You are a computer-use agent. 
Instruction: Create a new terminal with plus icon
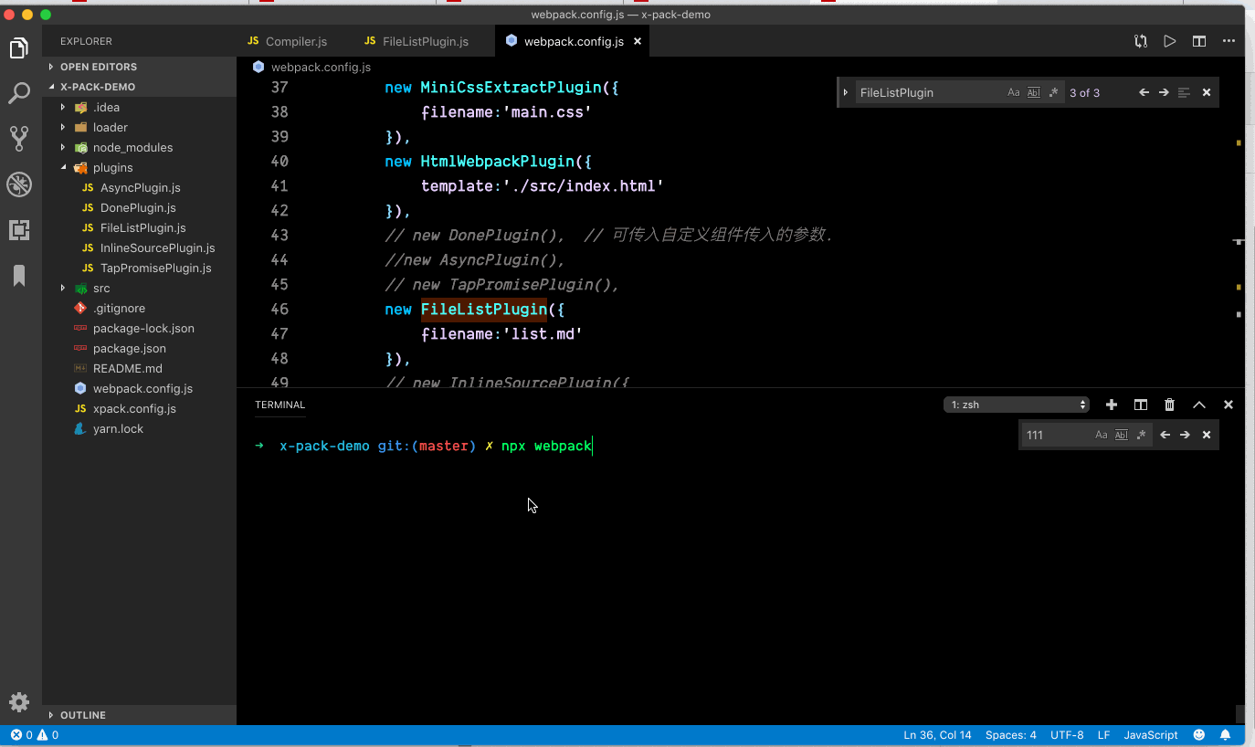[1112, 405]
